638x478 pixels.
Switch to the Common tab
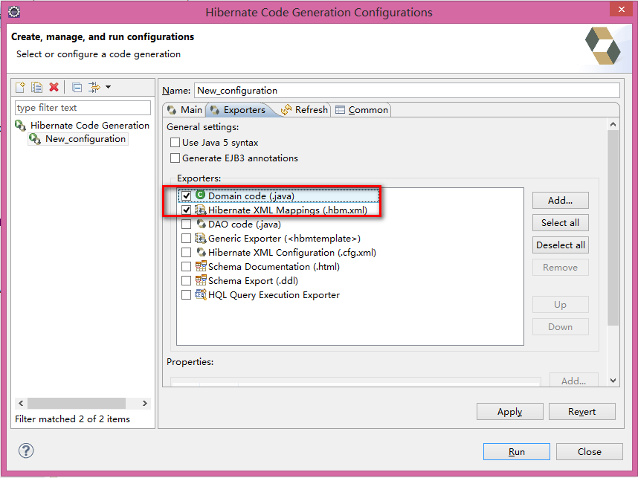pos(361,110)
